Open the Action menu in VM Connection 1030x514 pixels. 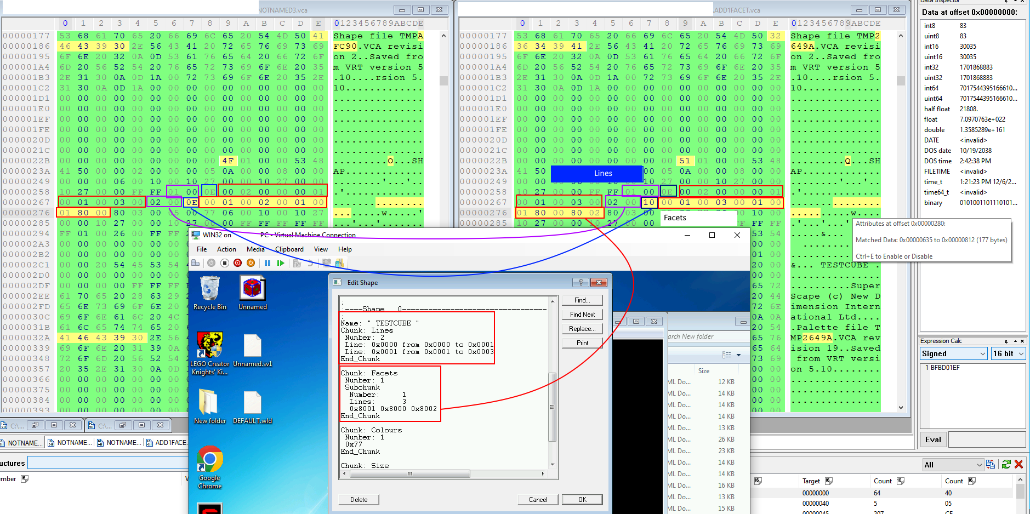click(226, 249)
